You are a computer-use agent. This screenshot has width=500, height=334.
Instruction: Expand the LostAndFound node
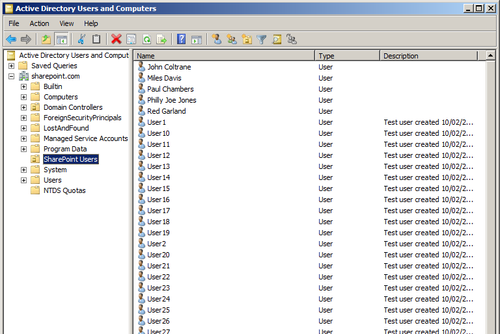pyautogui.click(x=23, y=128)
